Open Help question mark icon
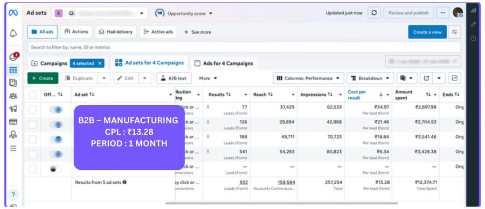Screen dimensions: 485x209 13,194
